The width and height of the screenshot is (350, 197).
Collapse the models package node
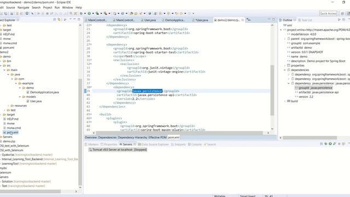coord(20,97)
